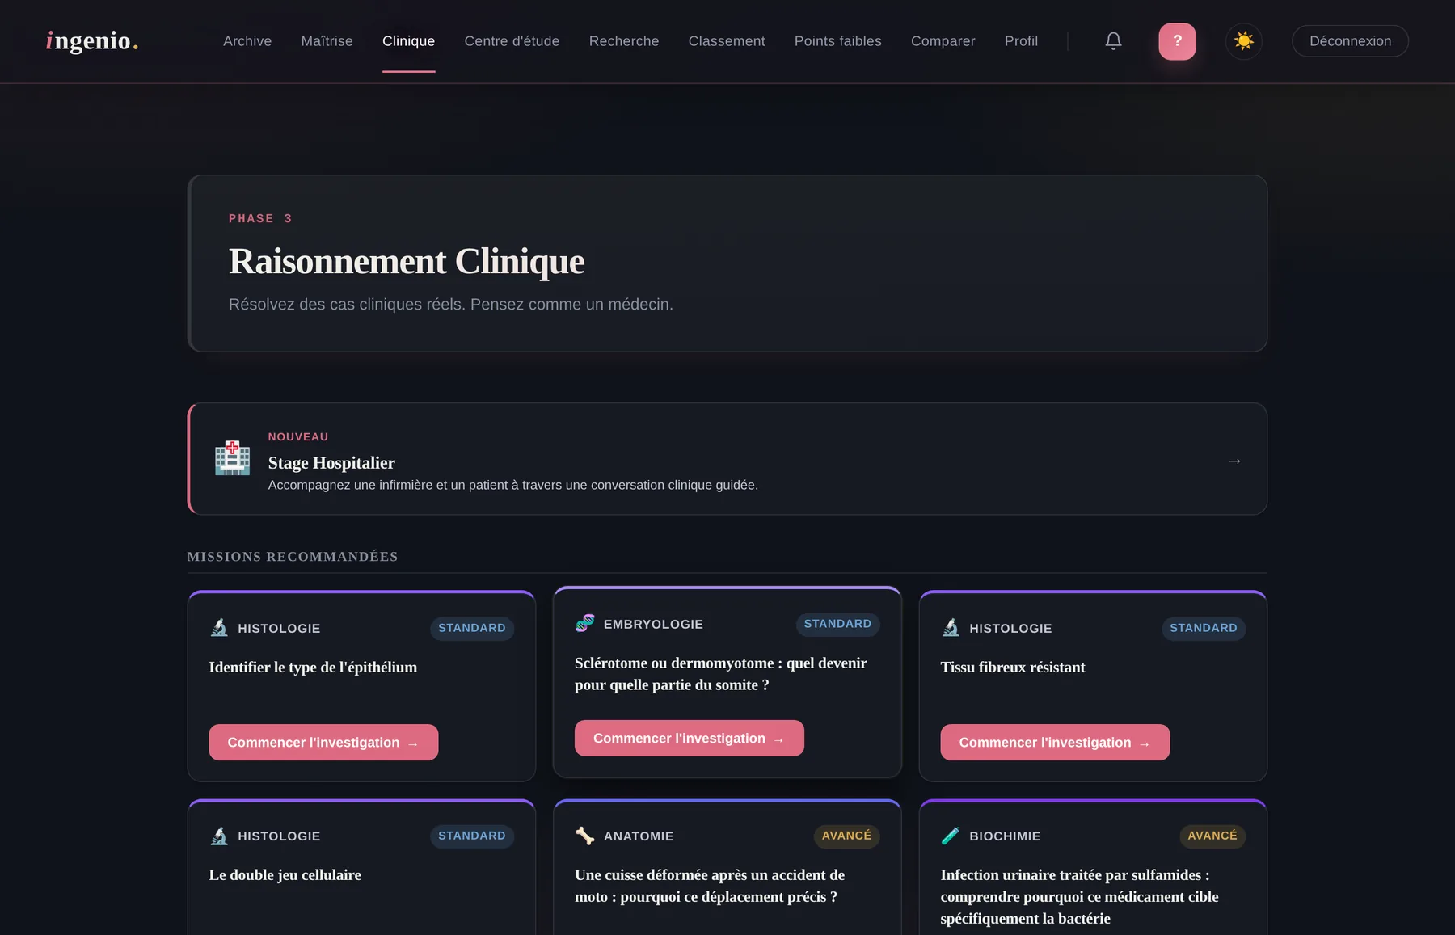
Task: Click the test tube icon on Biochimie card
Action: click(x=951, y=836)
